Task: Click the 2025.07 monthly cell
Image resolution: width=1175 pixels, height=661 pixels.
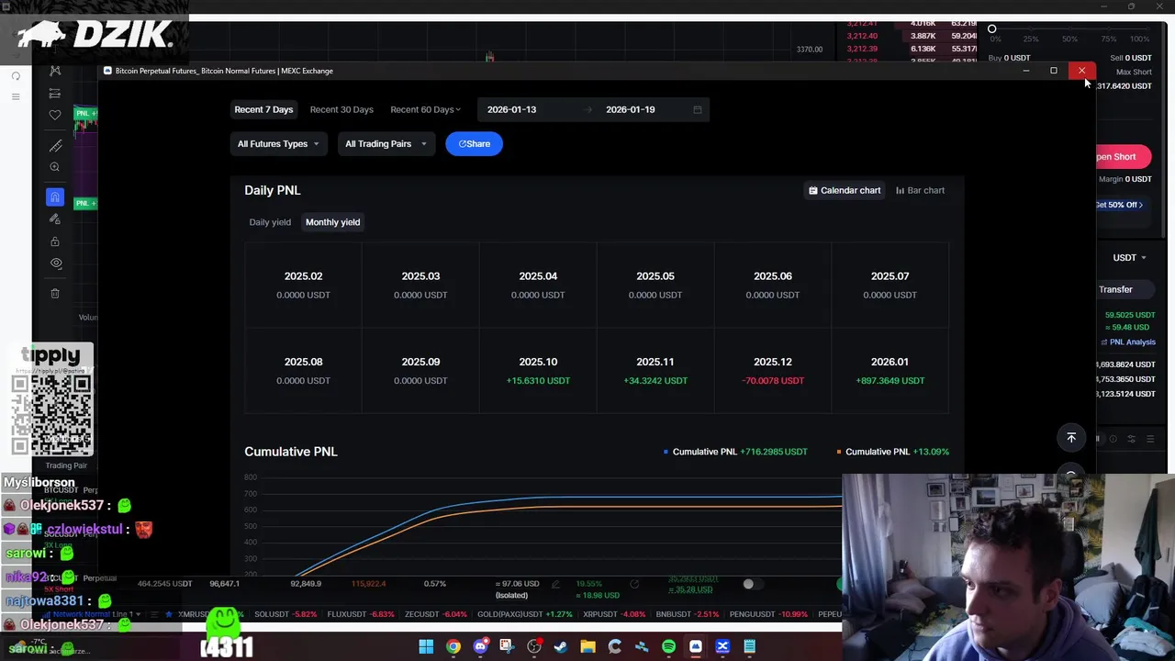Action: coord(890,285)
